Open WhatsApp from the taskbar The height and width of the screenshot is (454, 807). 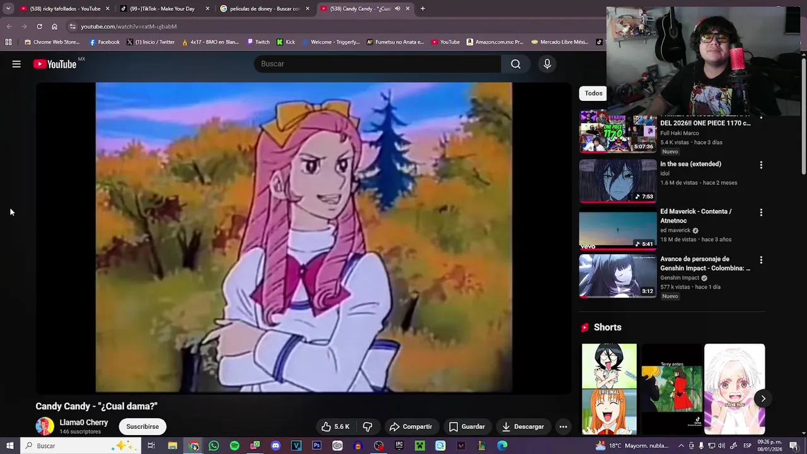(214, 446)
